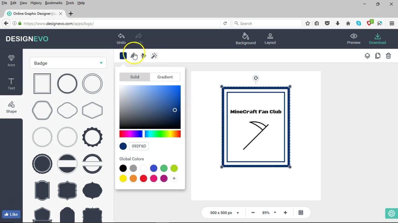Click the flip shape icon

(133, 56)
